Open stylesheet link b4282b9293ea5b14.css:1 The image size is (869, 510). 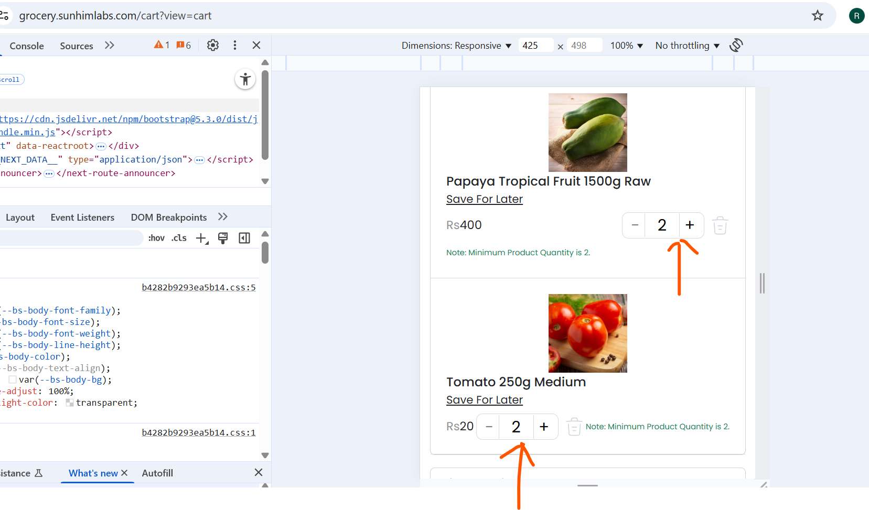click(x=199, y=432)
